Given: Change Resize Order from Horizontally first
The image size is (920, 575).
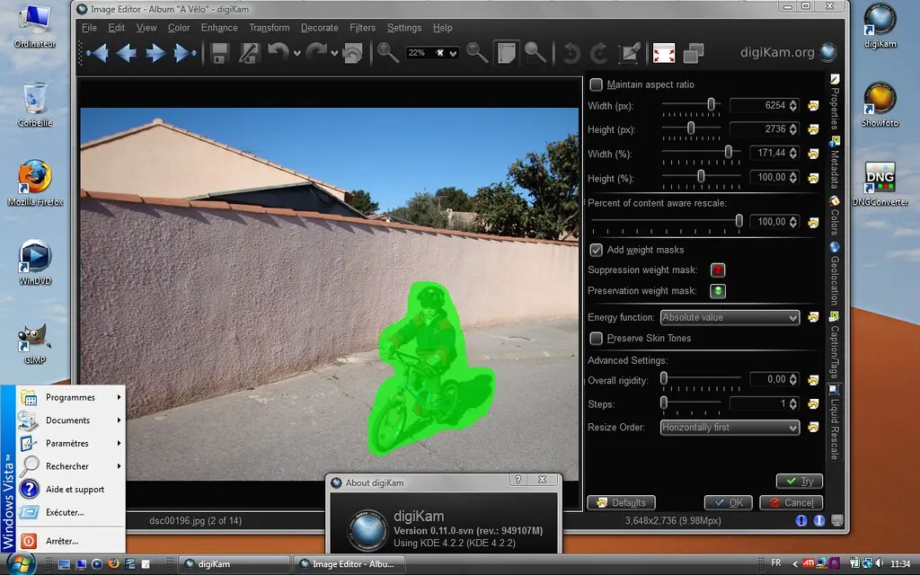Looking at the screenshot, I should point(729,427).
